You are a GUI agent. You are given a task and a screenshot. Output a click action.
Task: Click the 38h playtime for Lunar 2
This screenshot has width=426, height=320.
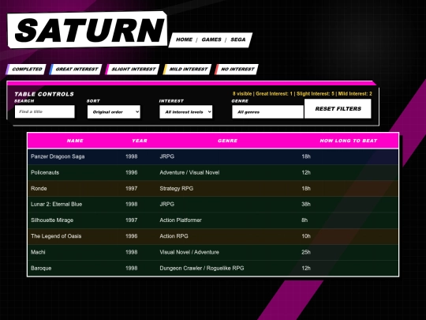(x=306, y=204)
